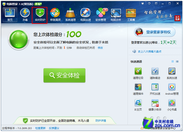The height and width of the screenshot is (133, 184).
Task: Start the 安全体检 scan
Action: pyautogui.click(x=64, y=75)
